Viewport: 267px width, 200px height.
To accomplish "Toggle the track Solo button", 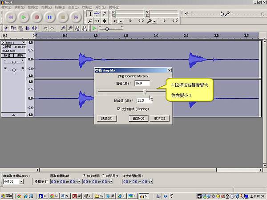I will coord(20,56).
